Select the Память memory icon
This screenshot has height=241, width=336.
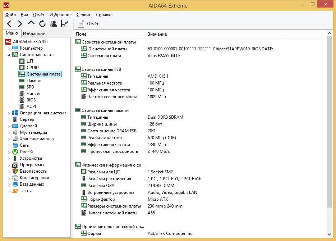point(22,81)
